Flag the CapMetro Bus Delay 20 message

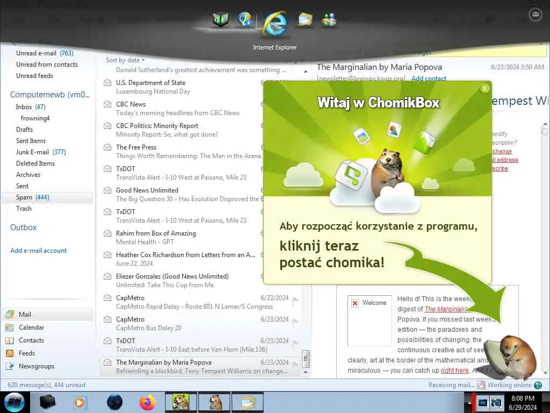click(x=295, y=322)
